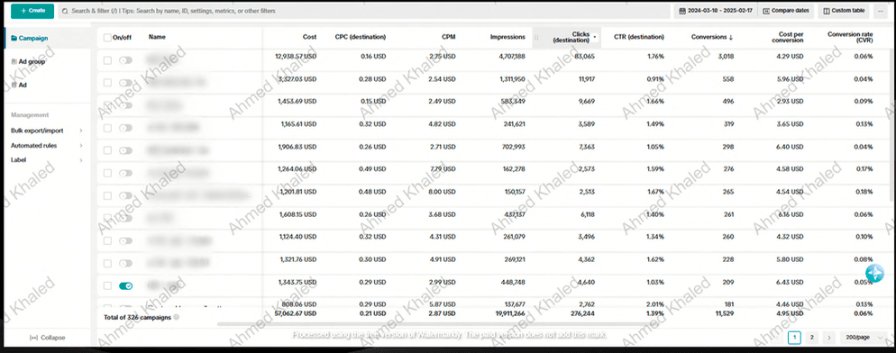Sort by the Conversions column header
This screenshot has height=353, width=896.
(712, 37)
